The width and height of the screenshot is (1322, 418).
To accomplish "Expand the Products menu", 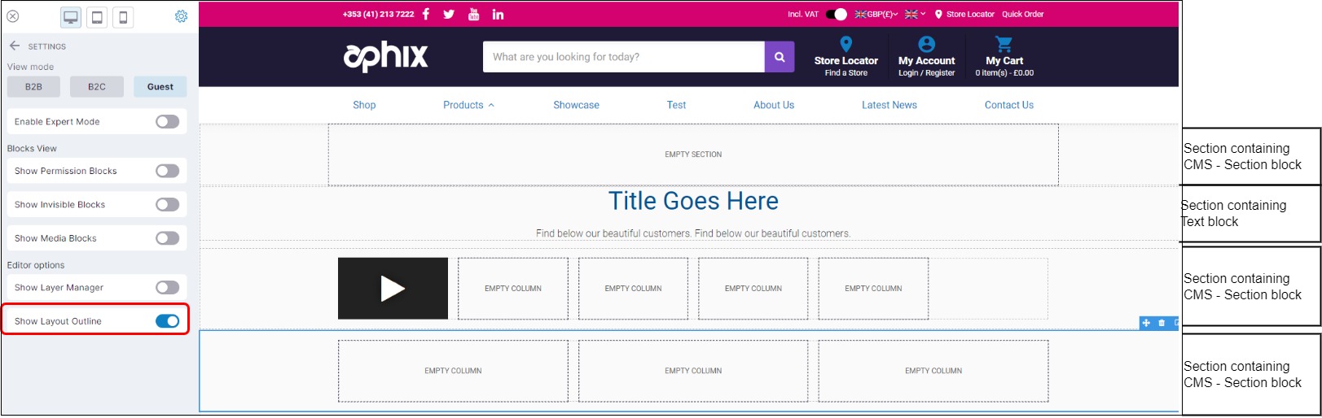I will (468, 105).
